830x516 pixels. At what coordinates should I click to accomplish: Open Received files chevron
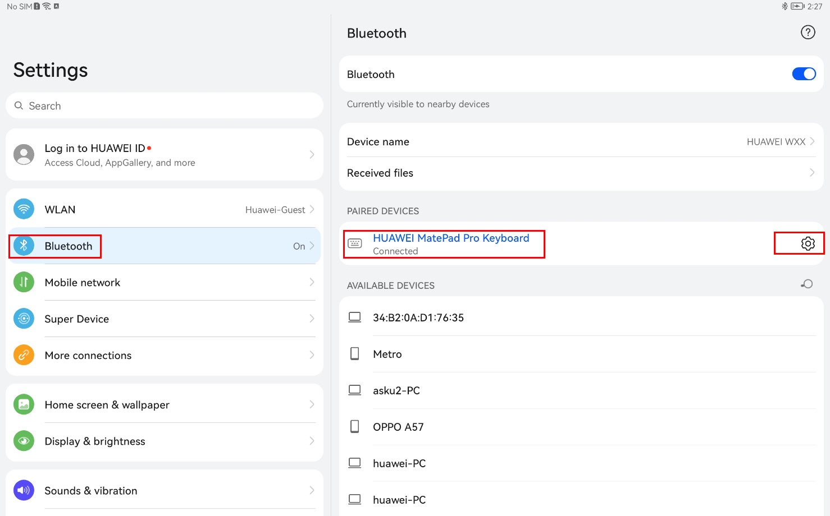click(x=812, y=173)
